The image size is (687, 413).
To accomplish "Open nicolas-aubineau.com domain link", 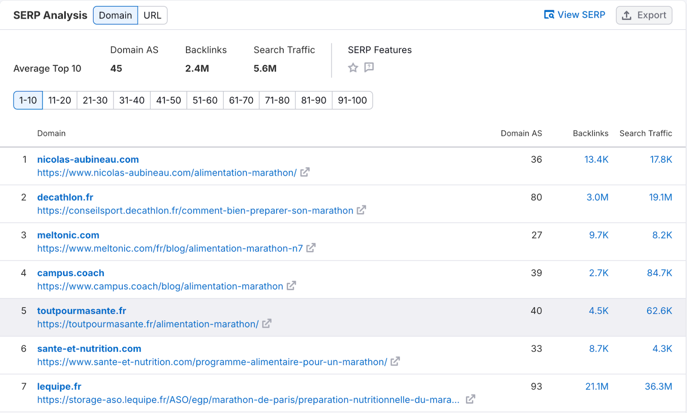I will coord(88,159).
